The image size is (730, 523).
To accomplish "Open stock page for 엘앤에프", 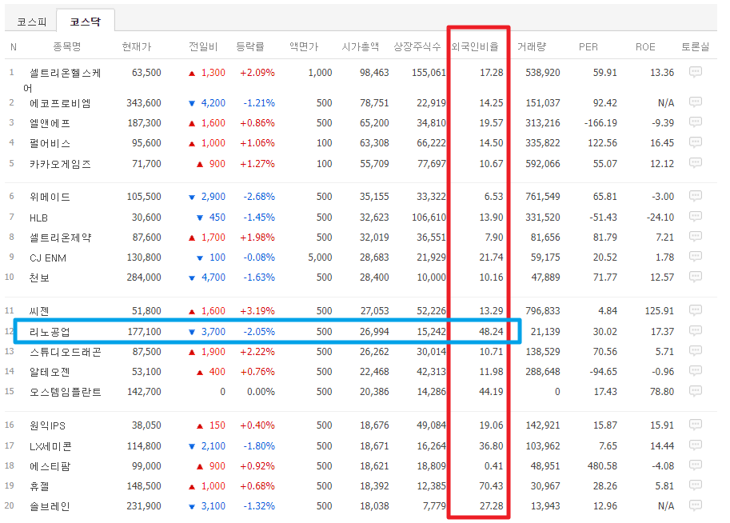I will (x=50, y=123).
